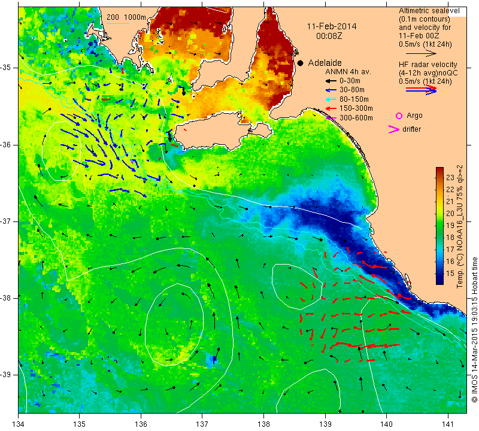The image size is (479, 431).
Task: Click the colorbar value 16
Action: (450, 262)
